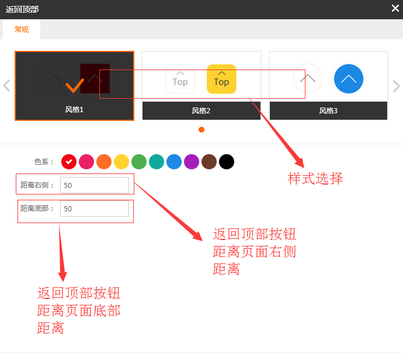Click the white Top button icon in 风格2
Image resolution: width=403 pixels, height=358 pixels.
(x=180, y=79)
